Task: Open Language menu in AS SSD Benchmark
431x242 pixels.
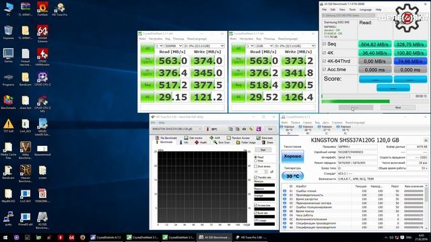Action: point(366,9)
